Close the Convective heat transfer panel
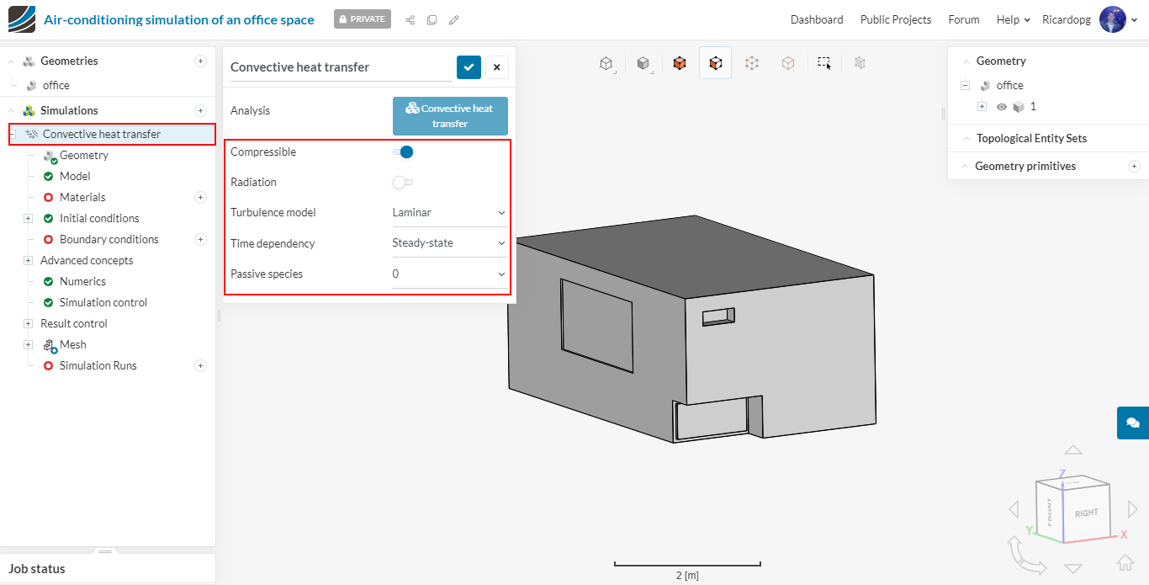Image resolution: width=1149 pixels, height=585 pixels. pyautogui.click(x=497, y=67)
